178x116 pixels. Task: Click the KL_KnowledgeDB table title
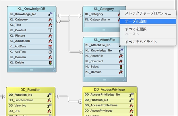pyautogui.click(x=31, y=9)
